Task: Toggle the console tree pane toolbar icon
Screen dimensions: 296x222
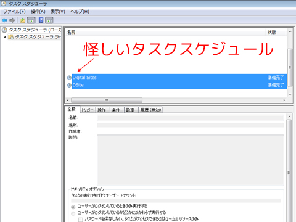Action: coord(31,20)
